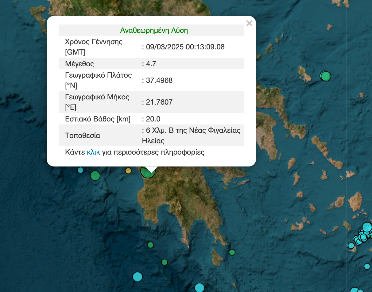Screen dimensions: 372x292
Task: Select the cyan marker at bottom center edge
Action: coord(200,288)
